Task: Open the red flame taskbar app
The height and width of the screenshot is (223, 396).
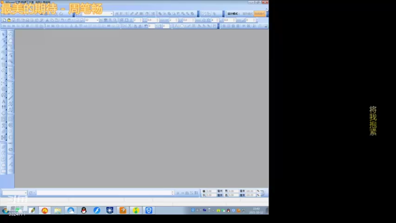Action: point(45,210)
